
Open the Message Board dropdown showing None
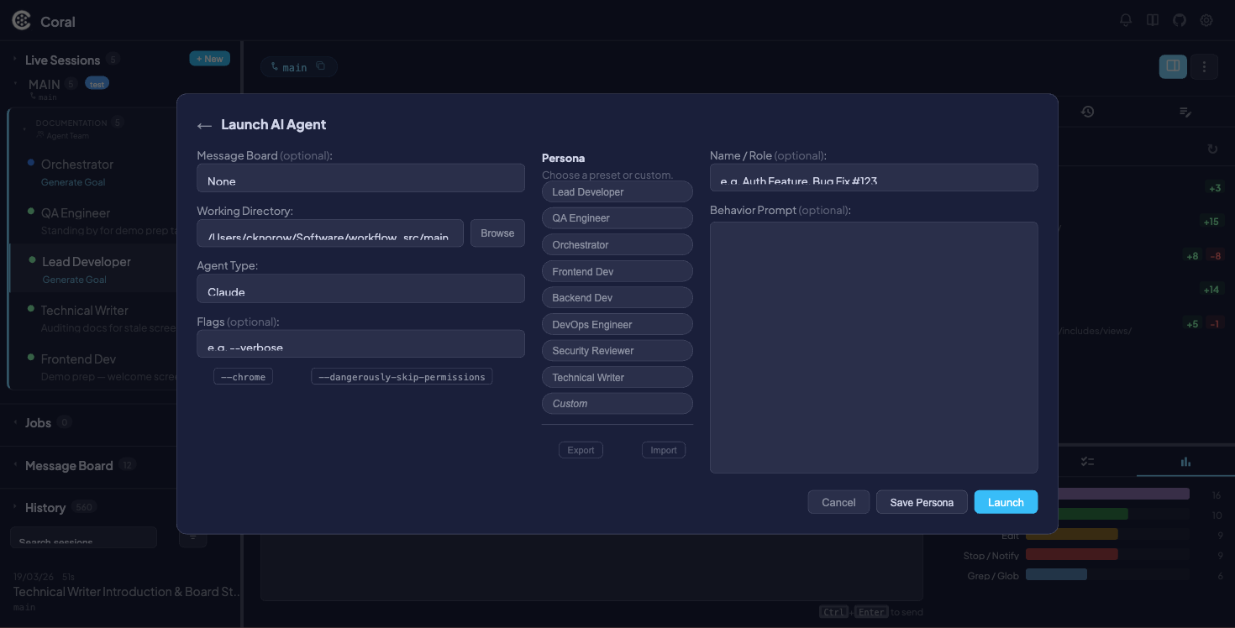(x=360, y=177)
